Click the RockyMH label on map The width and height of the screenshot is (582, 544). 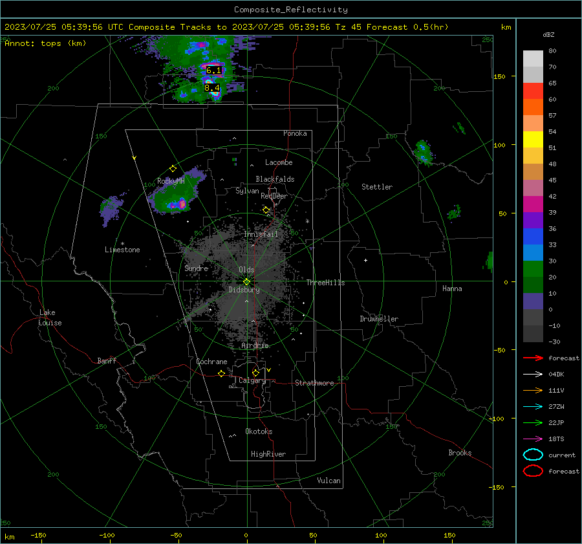click(x=171, y=181)
